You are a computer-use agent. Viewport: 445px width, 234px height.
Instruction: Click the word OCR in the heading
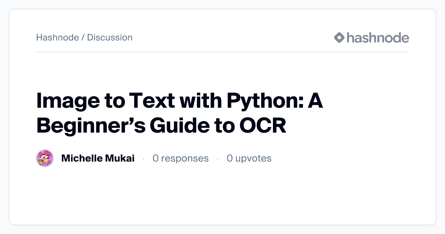tap(263, 126)
